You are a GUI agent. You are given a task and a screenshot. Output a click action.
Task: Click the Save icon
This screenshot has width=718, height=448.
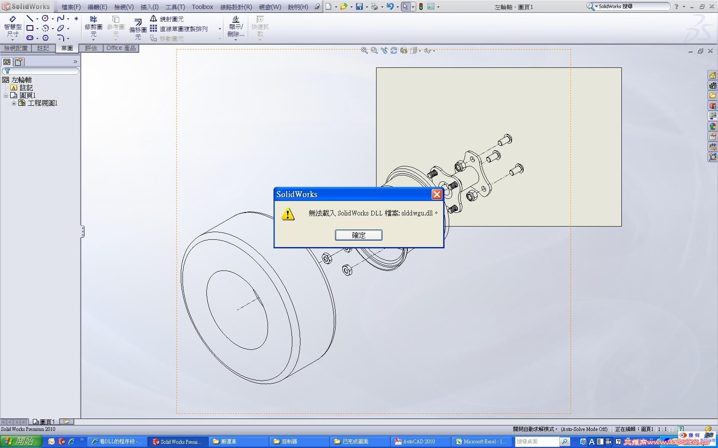359,6
